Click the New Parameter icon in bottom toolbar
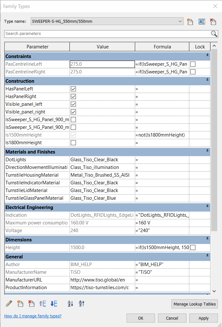 pyautogui.click(x=20, y=303)
